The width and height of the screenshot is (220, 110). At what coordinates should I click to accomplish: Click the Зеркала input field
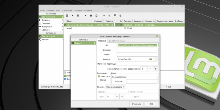pos(137,50)
